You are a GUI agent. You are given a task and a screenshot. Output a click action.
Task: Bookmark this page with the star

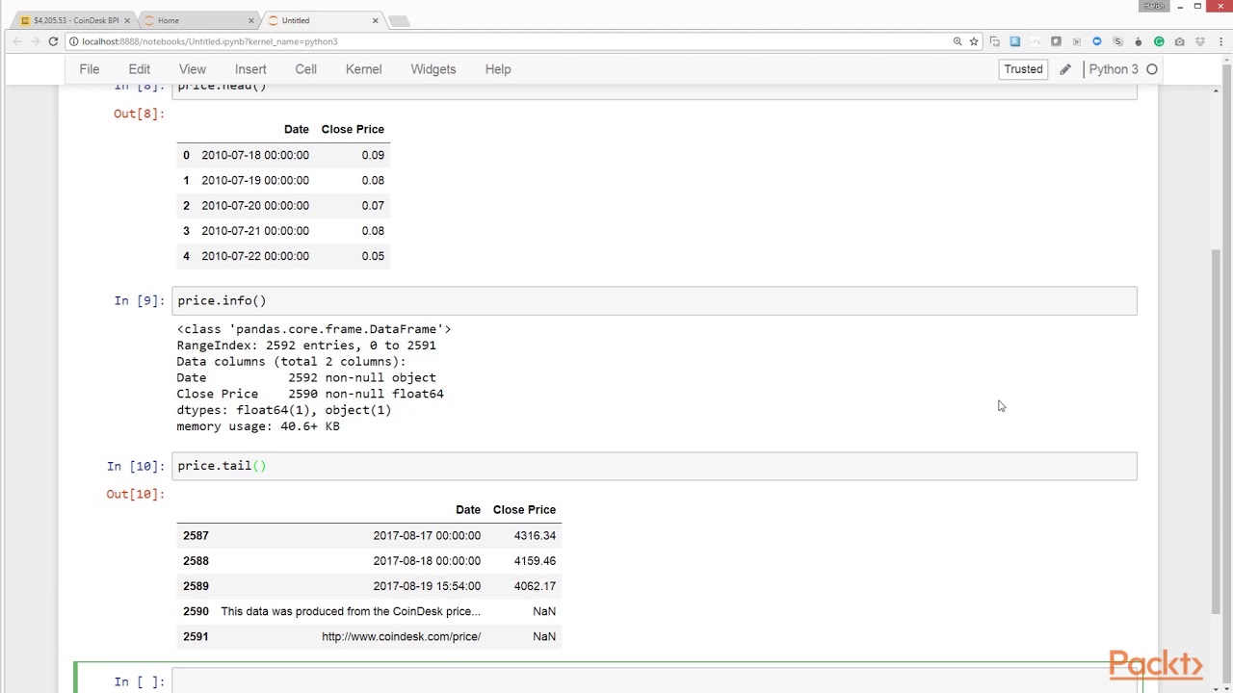tap(974, 41)
